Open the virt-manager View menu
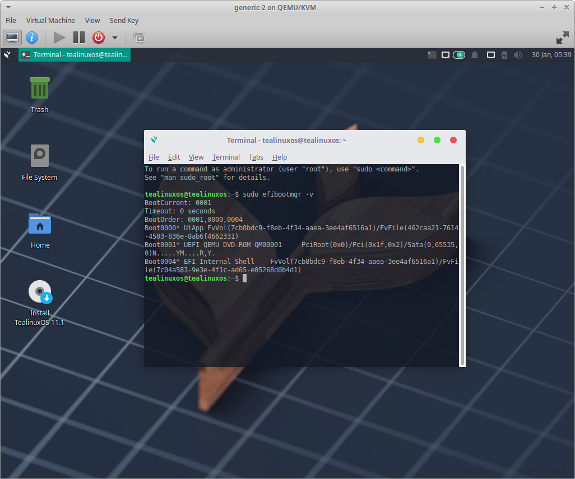The width and height of the screenshot is (575, 479). [92, 21]
